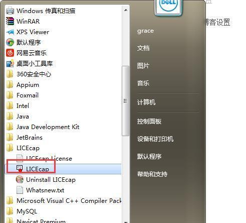
Task: Open 桌面小工具库 gadget icon
Action: point(10,64)
